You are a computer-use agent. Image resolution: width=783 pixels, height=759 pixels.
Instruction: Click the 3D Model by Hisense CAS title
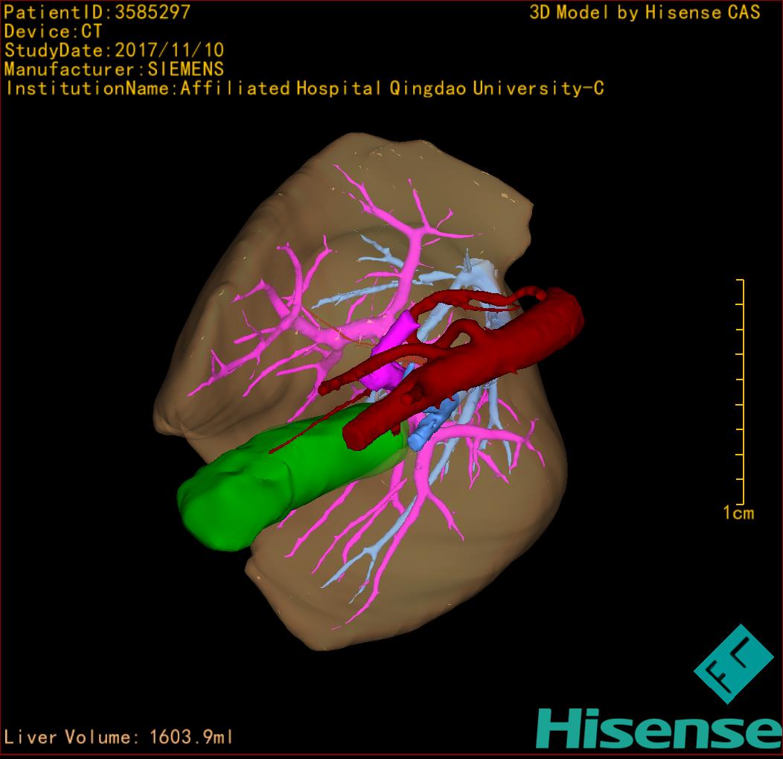(645, 12)
